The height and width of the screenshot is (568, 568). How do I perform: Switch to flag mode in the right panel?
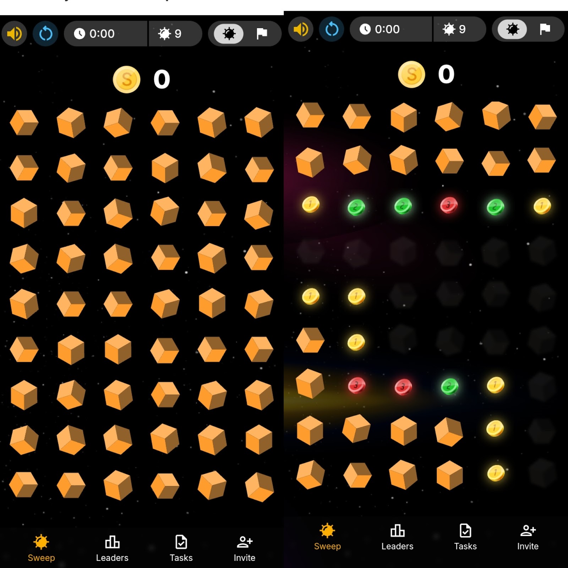coord(545,29)
